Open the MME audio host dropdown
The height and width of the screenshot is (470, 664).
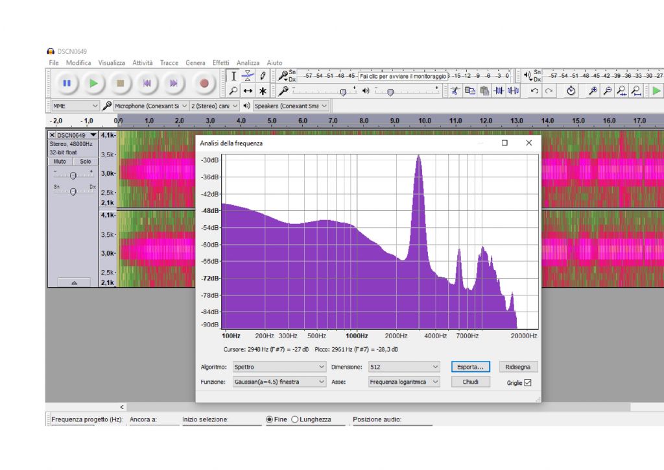coord(75,106)
